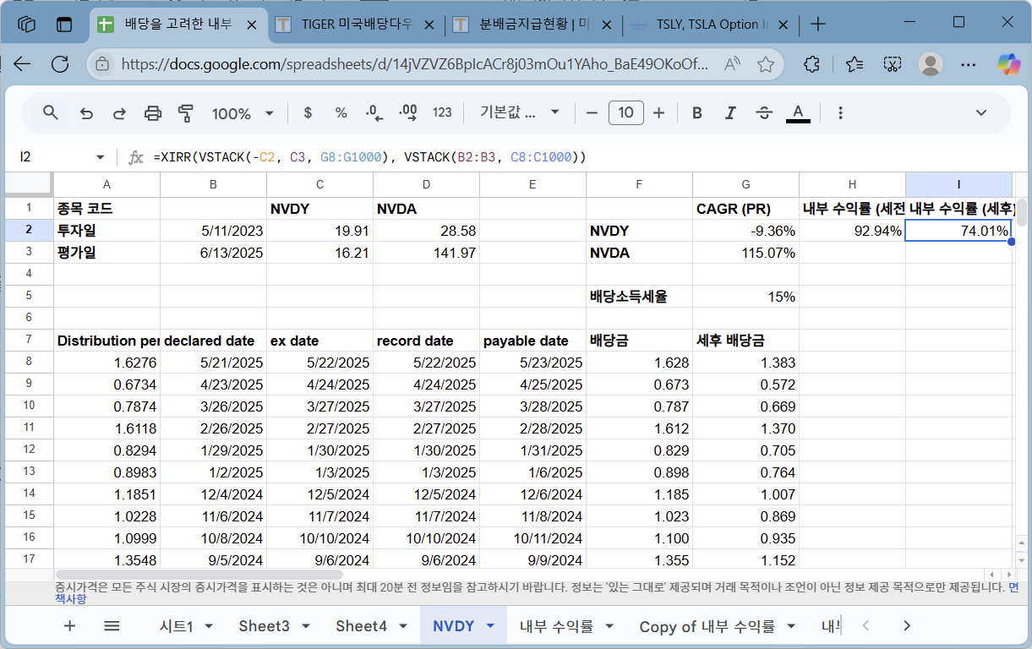Screen dimensions: 1032x649
Task: Increase font size with plus button
Action: (659, 112)
